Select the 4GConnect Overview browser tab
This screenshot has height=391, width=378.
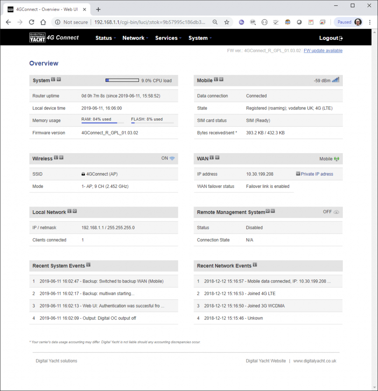46,9
